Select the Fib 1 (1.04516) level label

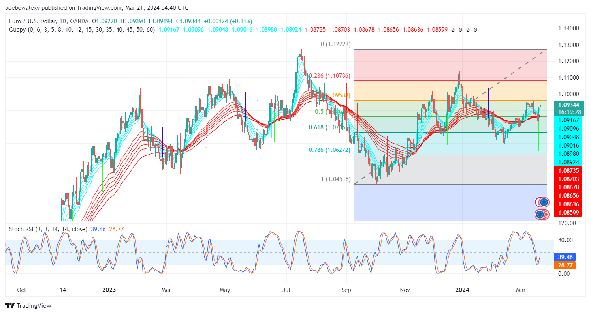[335, 179]
